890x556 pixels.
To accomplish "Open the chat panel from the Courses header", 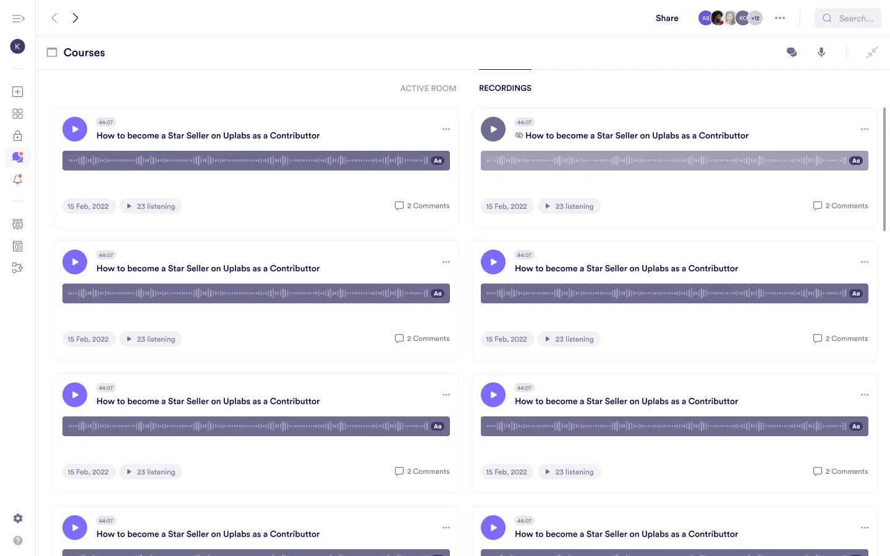I will 792,53.
